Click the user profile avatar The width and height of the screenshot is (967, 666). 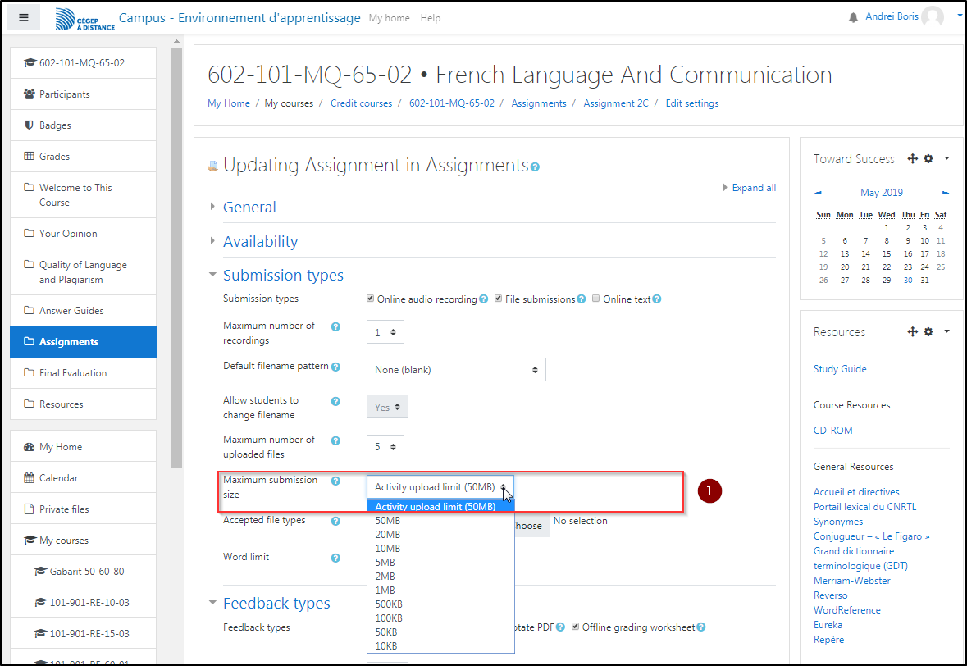pyautogui.click(x=933, y=17)
